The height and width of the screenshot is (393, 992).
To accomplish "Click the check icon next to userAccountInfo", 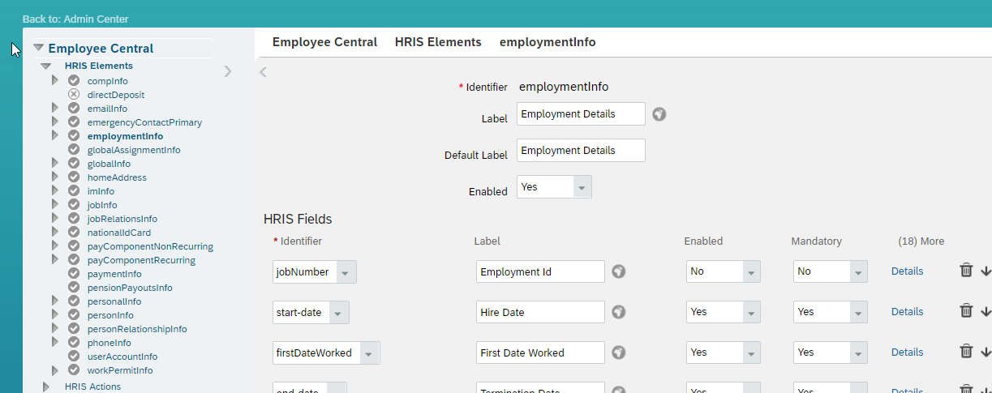I will pos(74,357).
